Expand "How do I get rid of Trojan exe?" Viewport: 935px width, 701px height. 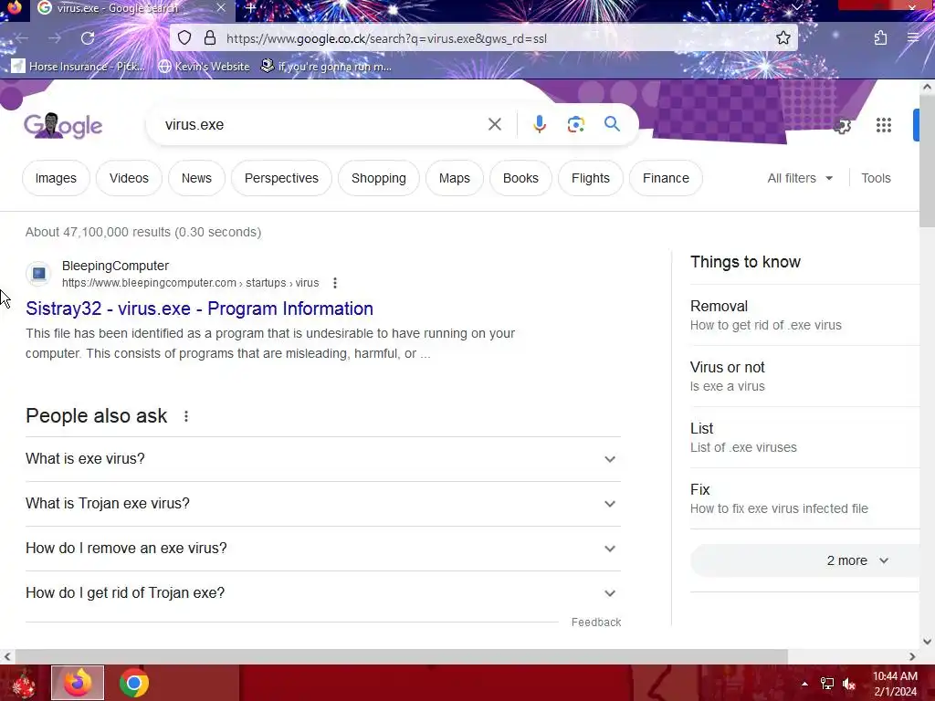coord(322,593)
